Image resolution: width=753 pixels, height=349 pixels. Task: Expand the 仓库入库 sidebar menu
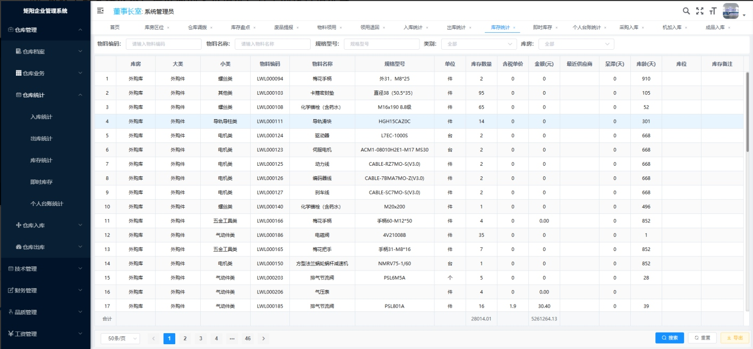[x=45, y=226]
